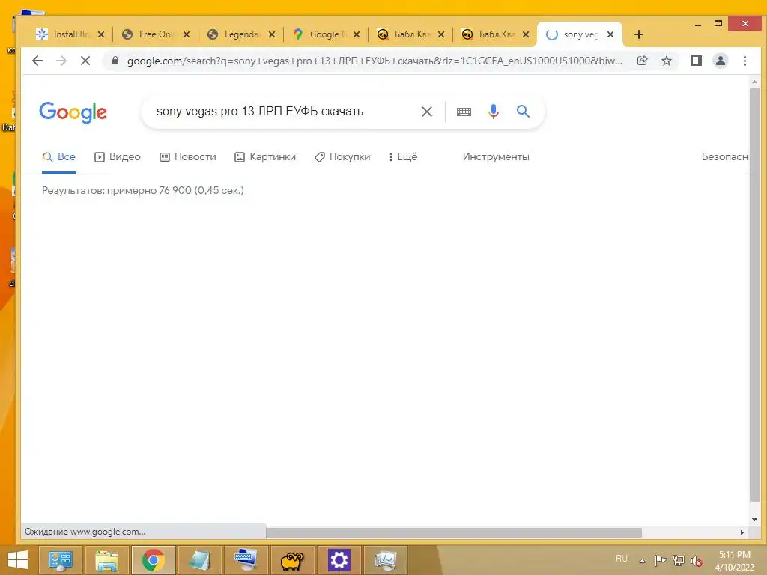Open the Chrome profile avatar
The height and width of the screenshot is (575, 767).
(720, 61)
